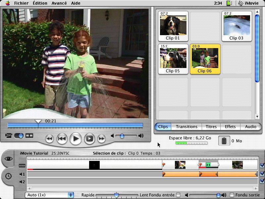
Task: Open the Avancé menu
Action: [59, 3]
